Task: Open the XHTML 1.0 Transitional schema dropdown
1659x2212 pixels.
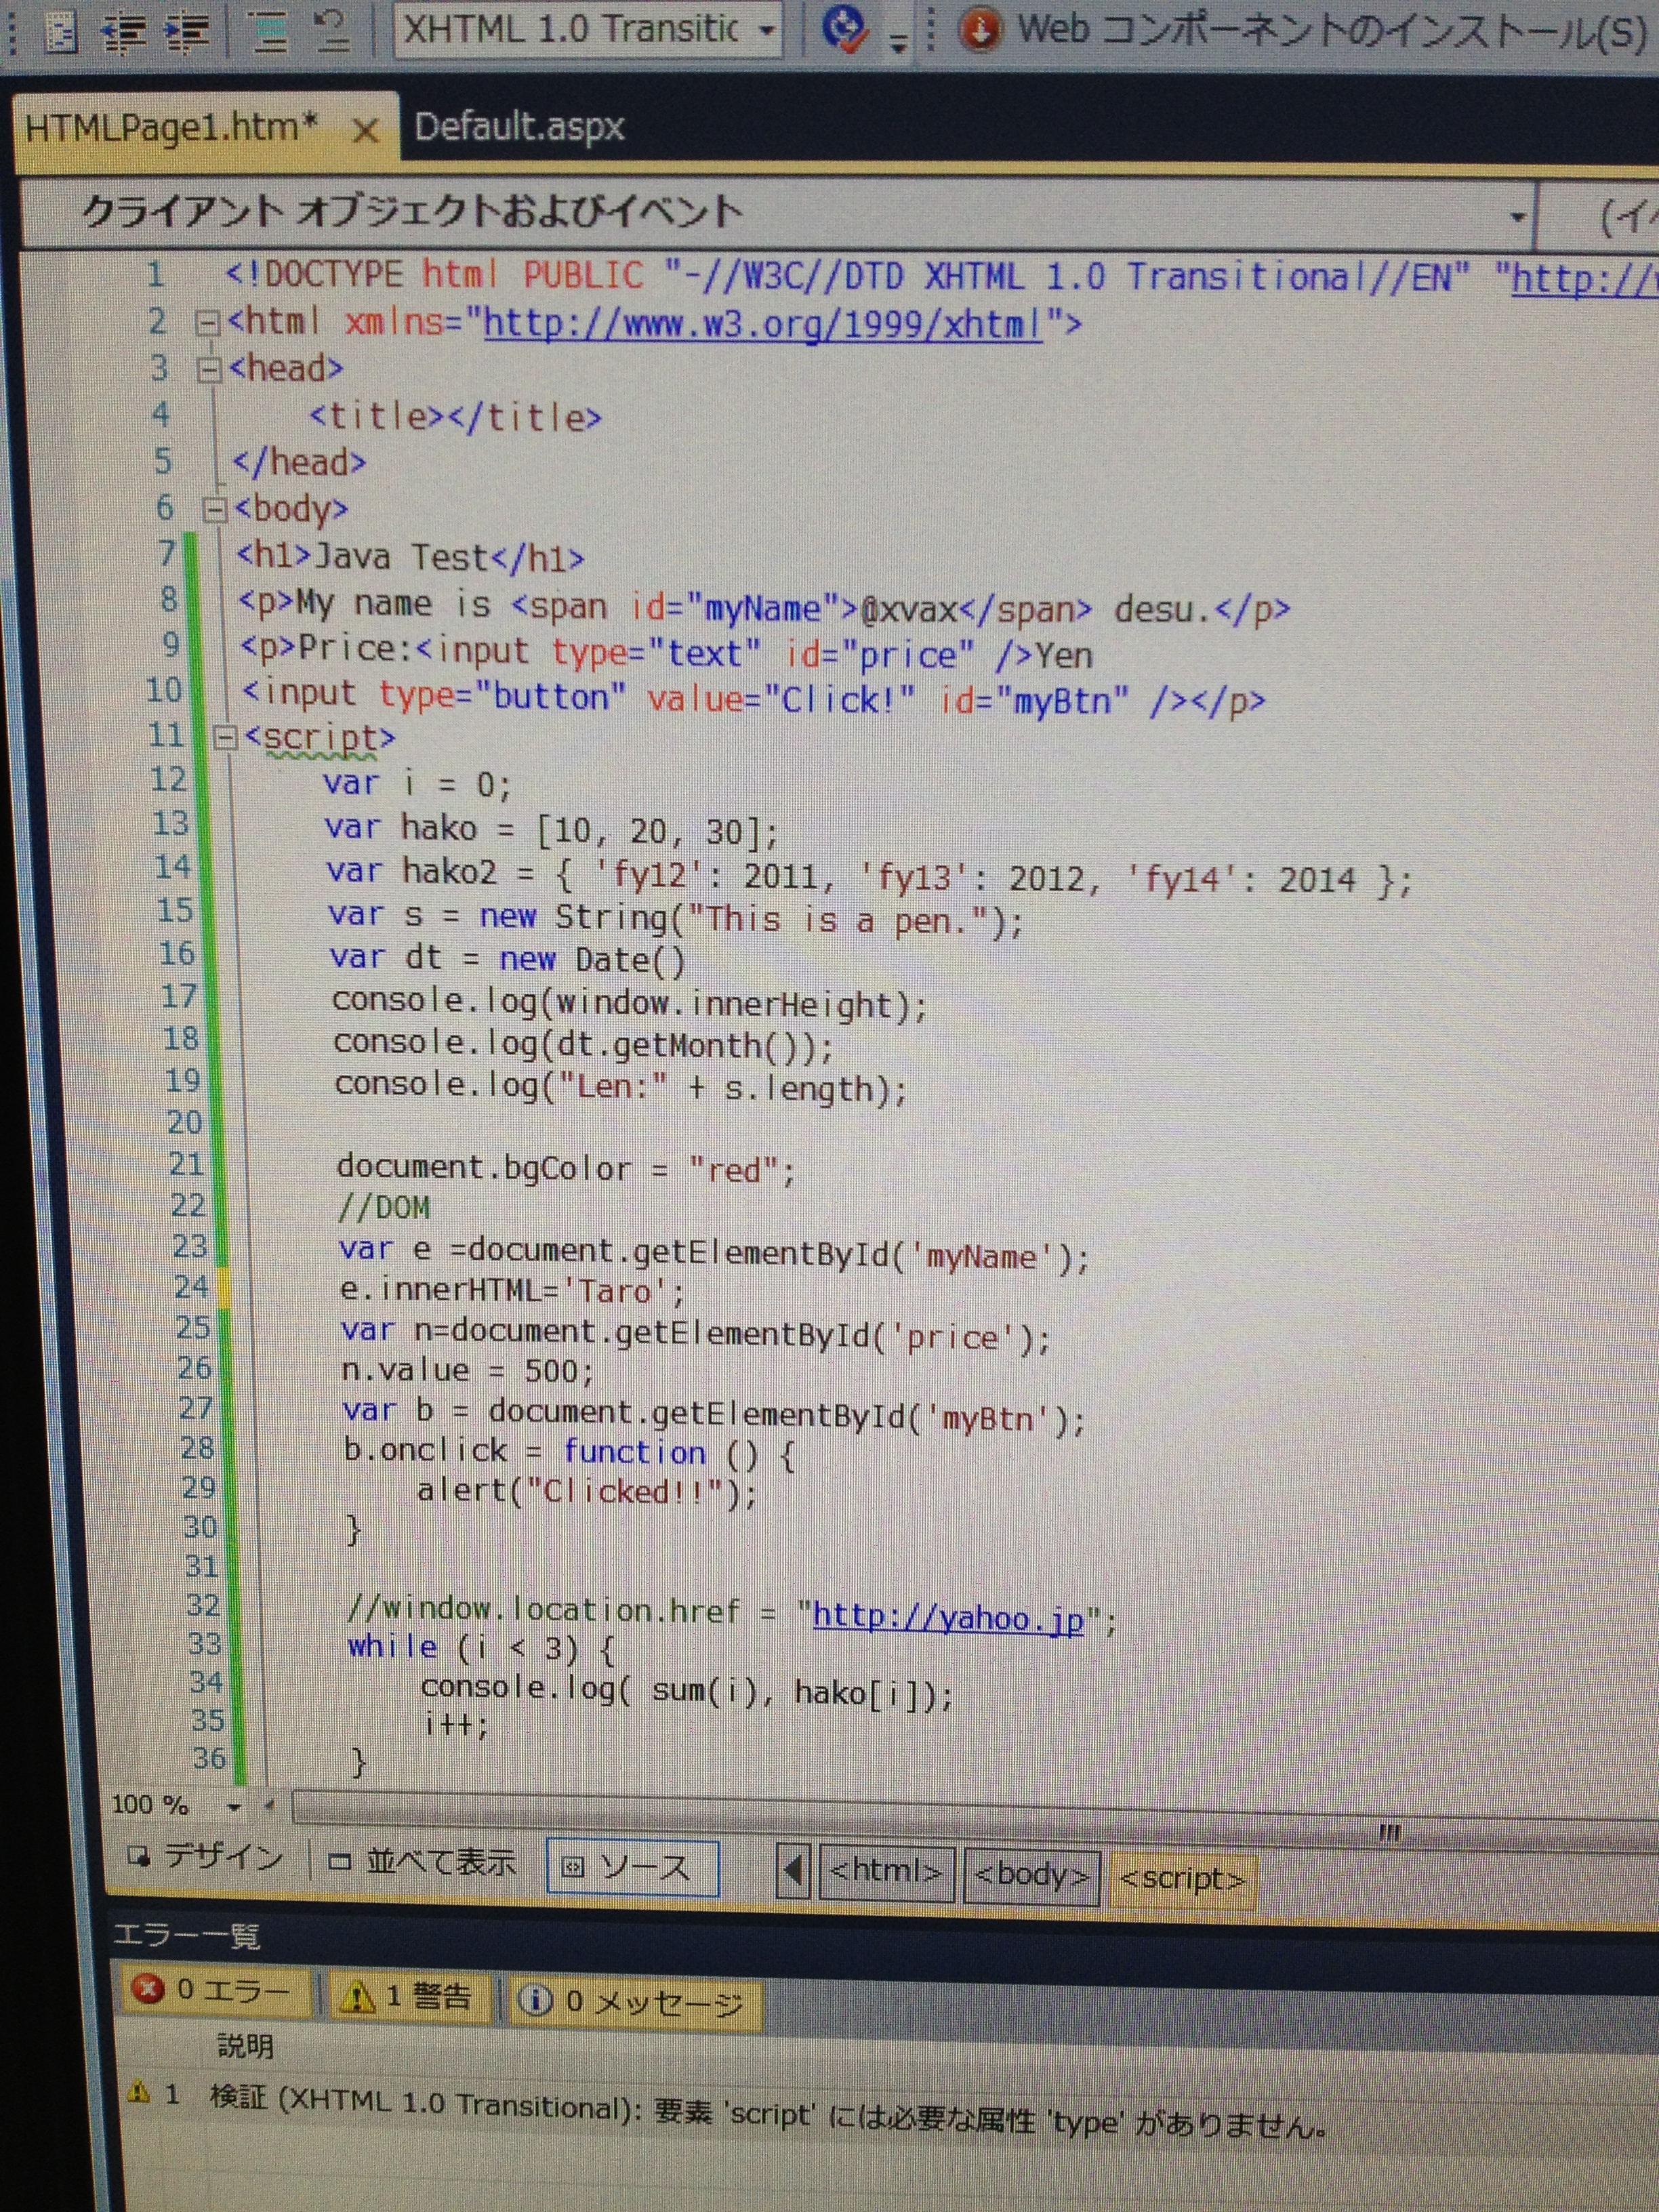Action: click(x=766, y=30)
